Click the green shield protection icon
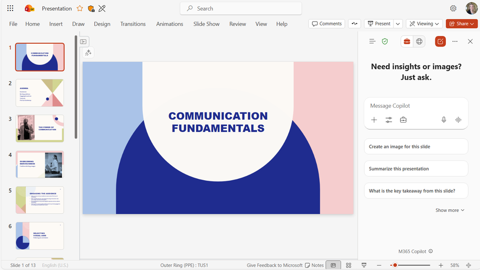 pos(385,42)
